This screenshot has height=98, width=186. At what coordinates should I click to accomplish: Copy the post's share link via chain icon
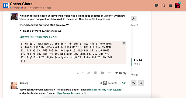[88, 73]
